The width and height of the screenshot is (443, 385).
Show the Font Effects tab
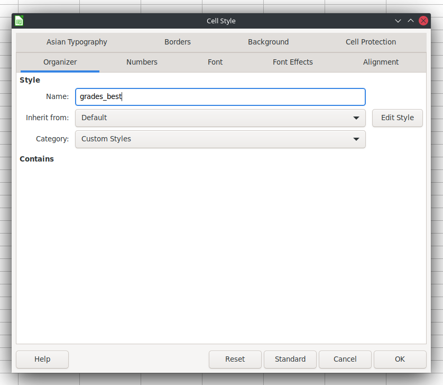pyautogui.click(x=293, y=62)
